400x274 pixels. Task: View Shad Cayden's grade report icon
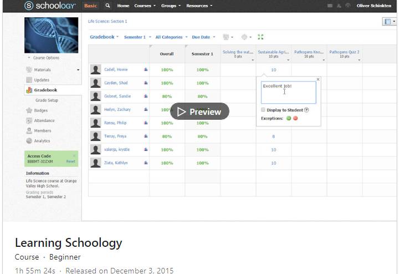point(146,83)
